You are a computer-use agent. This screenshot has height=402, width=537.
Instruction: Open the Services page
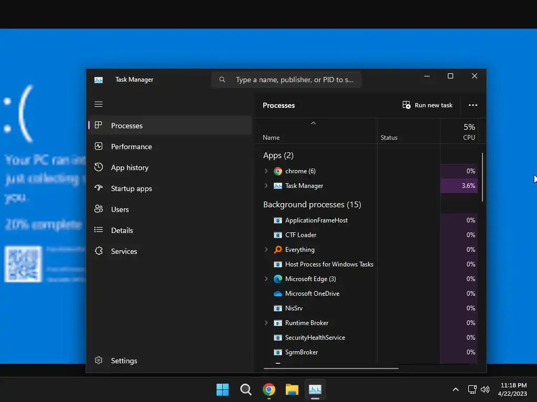[170, 251]
